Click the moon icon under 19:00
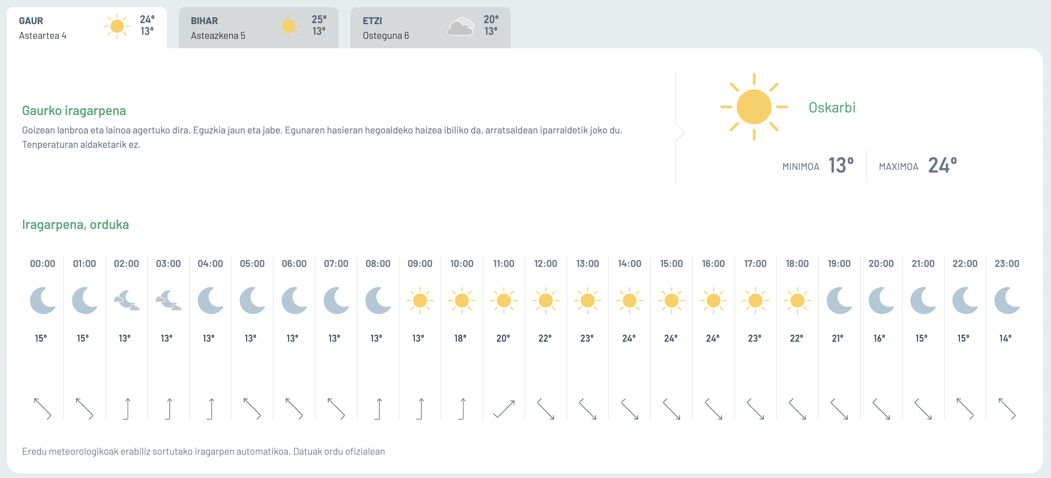1051x478 pixels. click(839, 301)
